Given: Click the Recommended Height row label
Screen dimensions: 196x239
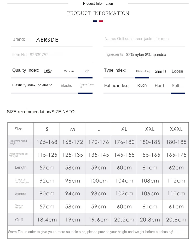Looking at the screenshot, I should pos(18,142).
